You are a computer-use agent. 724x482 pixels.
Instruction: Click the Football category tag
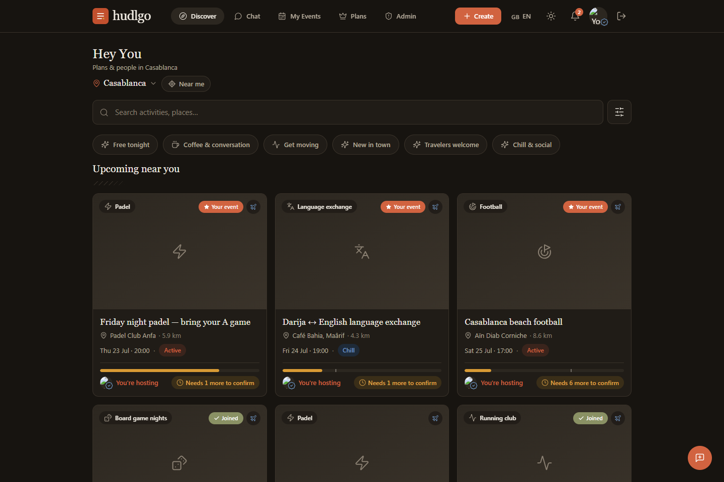coord(485,207)
